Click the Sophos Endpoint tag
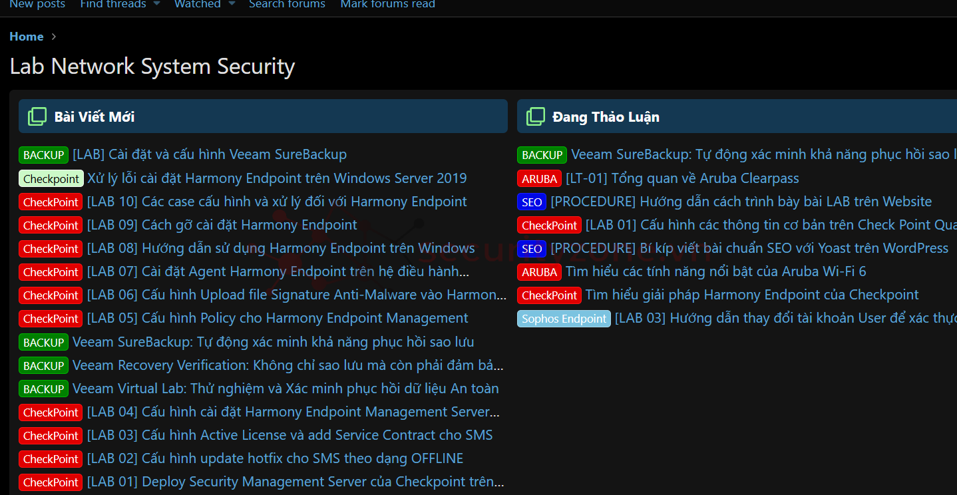957x495 pixels. click(x=564, y=319)
